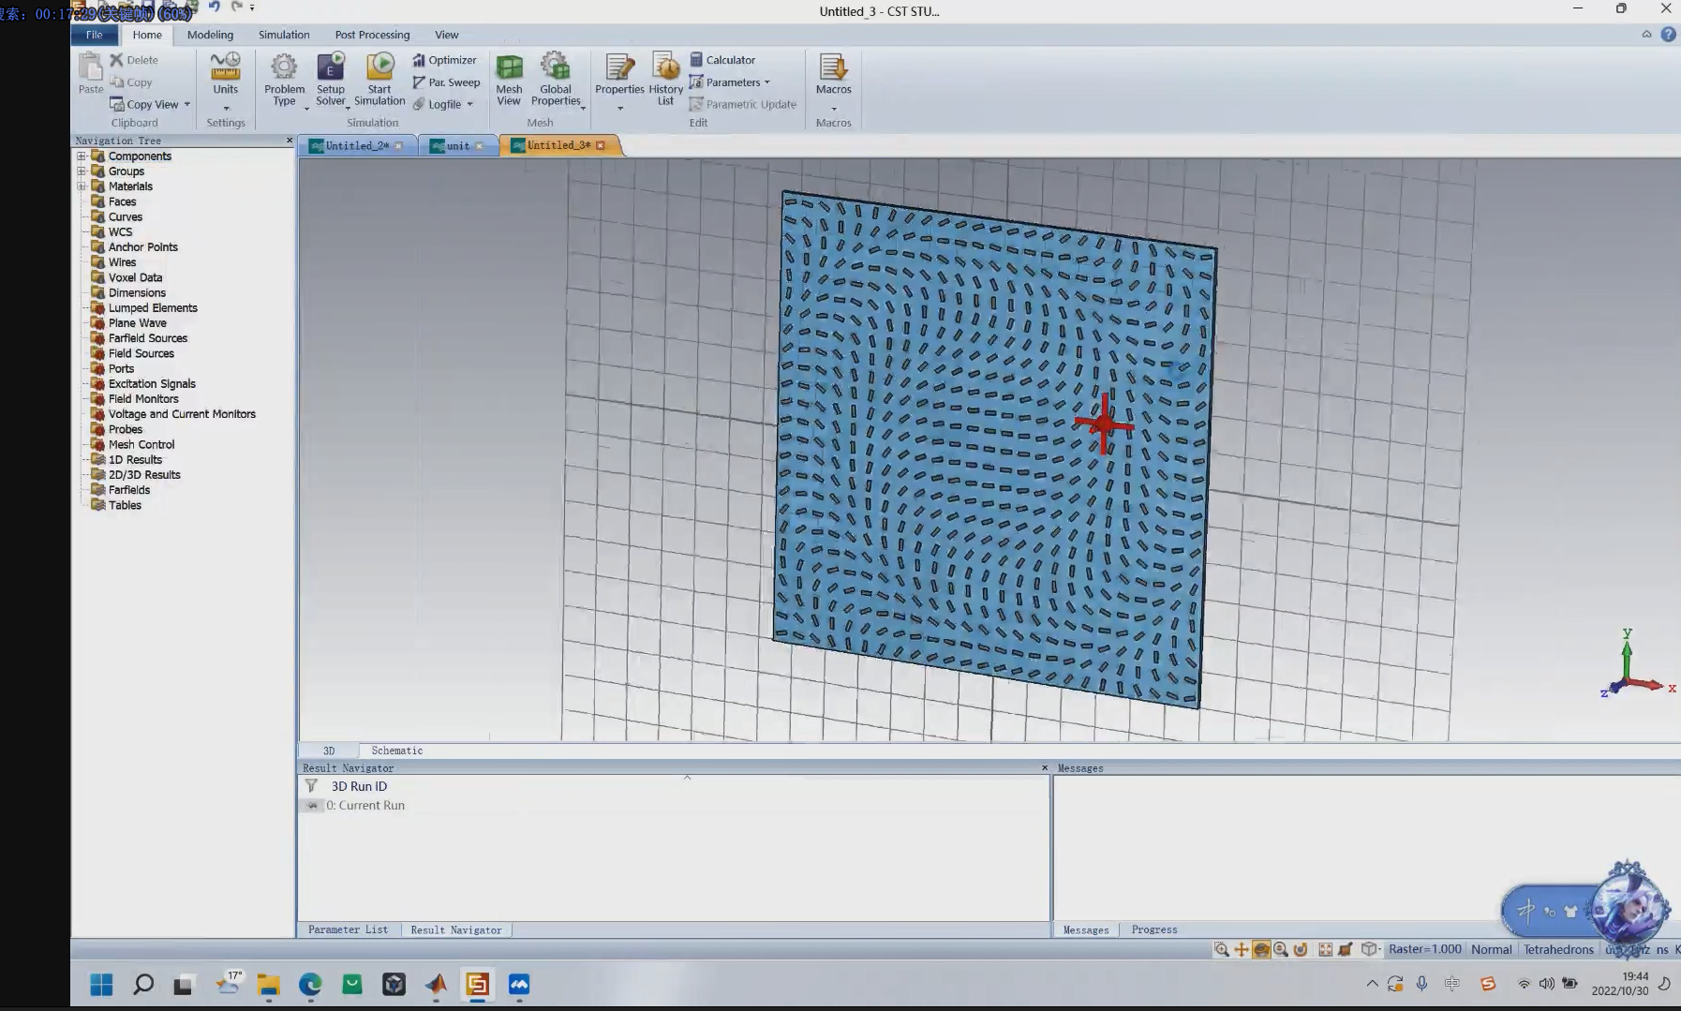Viewport: 1681px width, 1011px height.
Task: Switch to the Schematic view tab
Action: click(396, 751)
